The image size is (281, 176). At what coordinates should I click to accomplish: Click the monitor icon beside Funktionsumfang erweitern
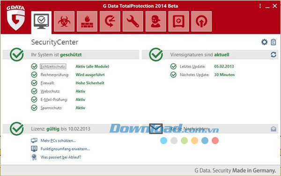coord(34,149)
